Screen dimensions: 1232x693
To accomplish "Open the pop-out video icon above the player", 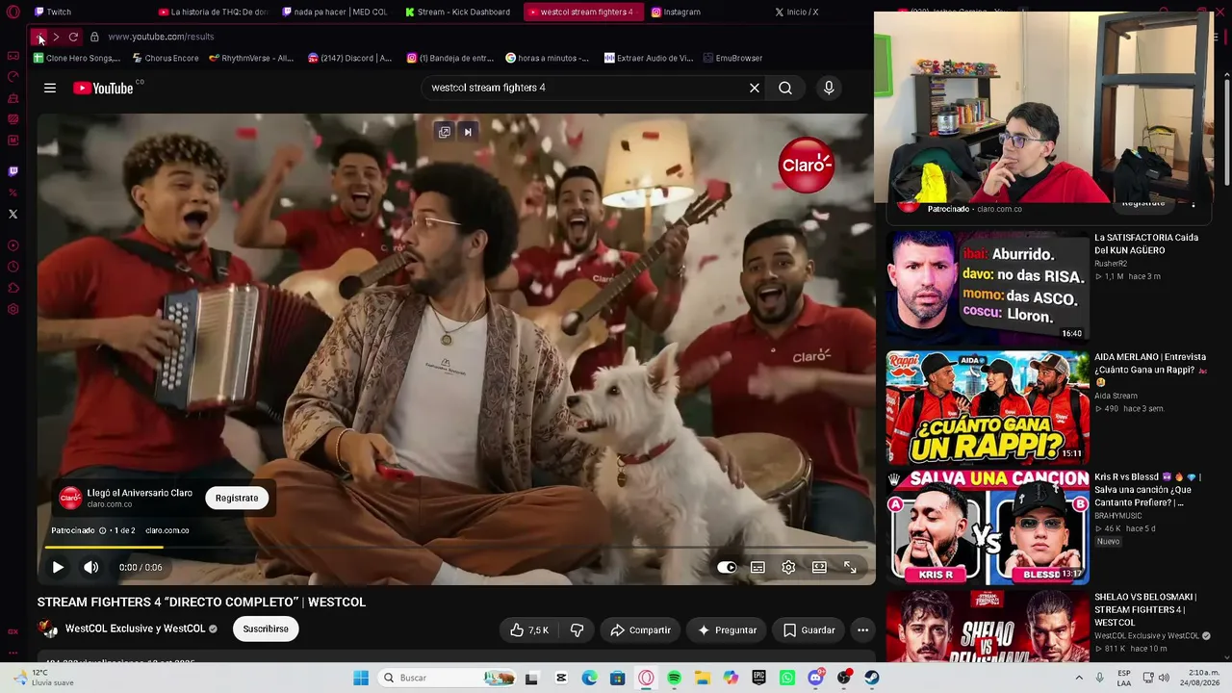I will tap(444, 132).
